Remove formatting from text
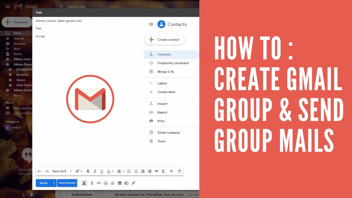 (x=179, y=171)
